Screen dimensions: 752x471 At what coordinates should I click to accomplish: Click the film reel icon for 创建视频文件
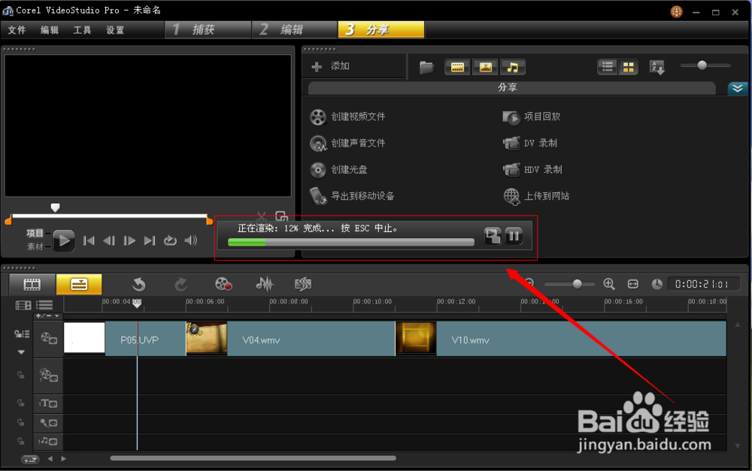pyautogui.click(x=318, y=117)
